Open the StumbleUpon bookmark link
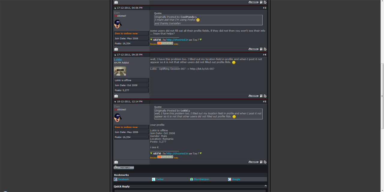The image size is (384, 192). coord(202,179)
